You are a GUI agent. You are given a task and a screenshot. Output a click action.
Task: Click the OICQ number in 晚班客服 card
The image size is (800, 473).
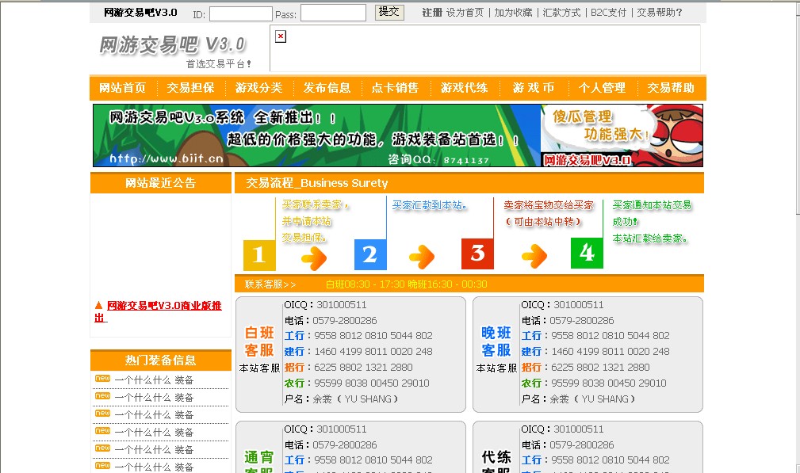(x=579, y=305)
